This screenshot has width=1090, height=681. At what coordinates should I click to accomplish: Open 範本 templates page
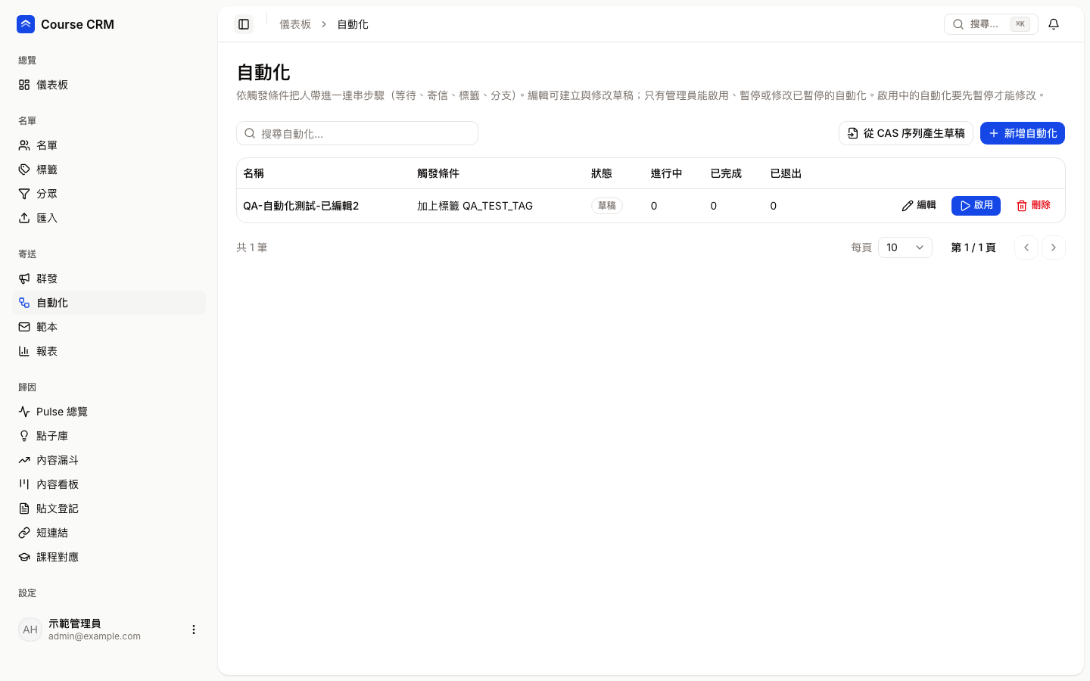pyautogui.click(x=109, y=327)
